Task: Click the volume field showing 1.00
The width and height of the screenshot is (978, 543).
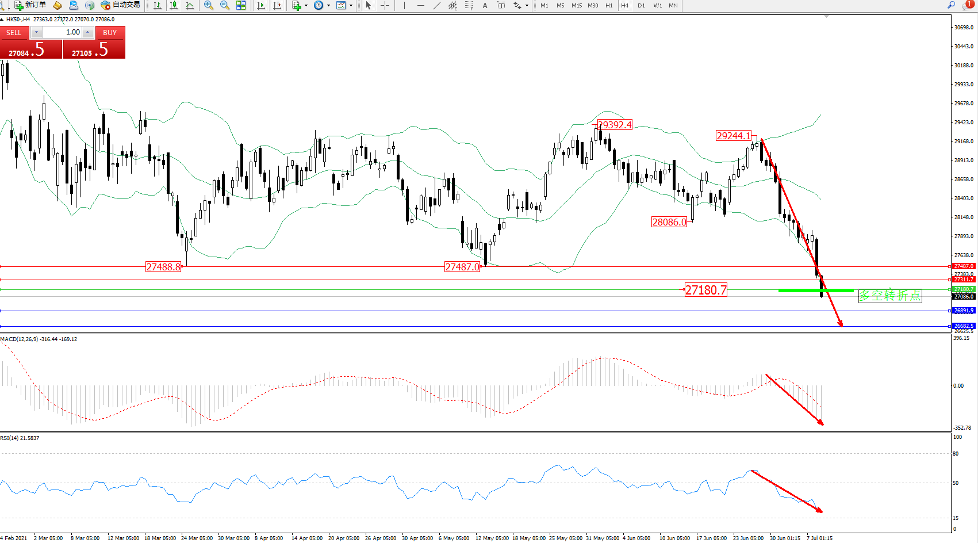Action: coord(62,32)
